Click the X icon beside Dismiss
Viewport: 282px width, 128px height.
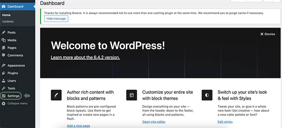tap(262, 34)
